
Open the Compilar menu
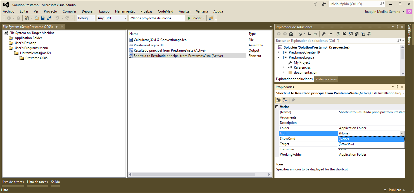pos(69,11)
